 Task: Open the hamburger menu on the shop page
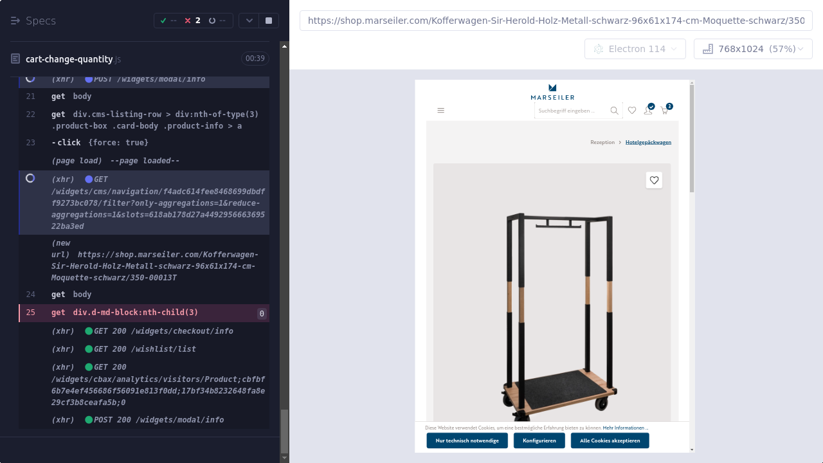click(x=440, y=111)
